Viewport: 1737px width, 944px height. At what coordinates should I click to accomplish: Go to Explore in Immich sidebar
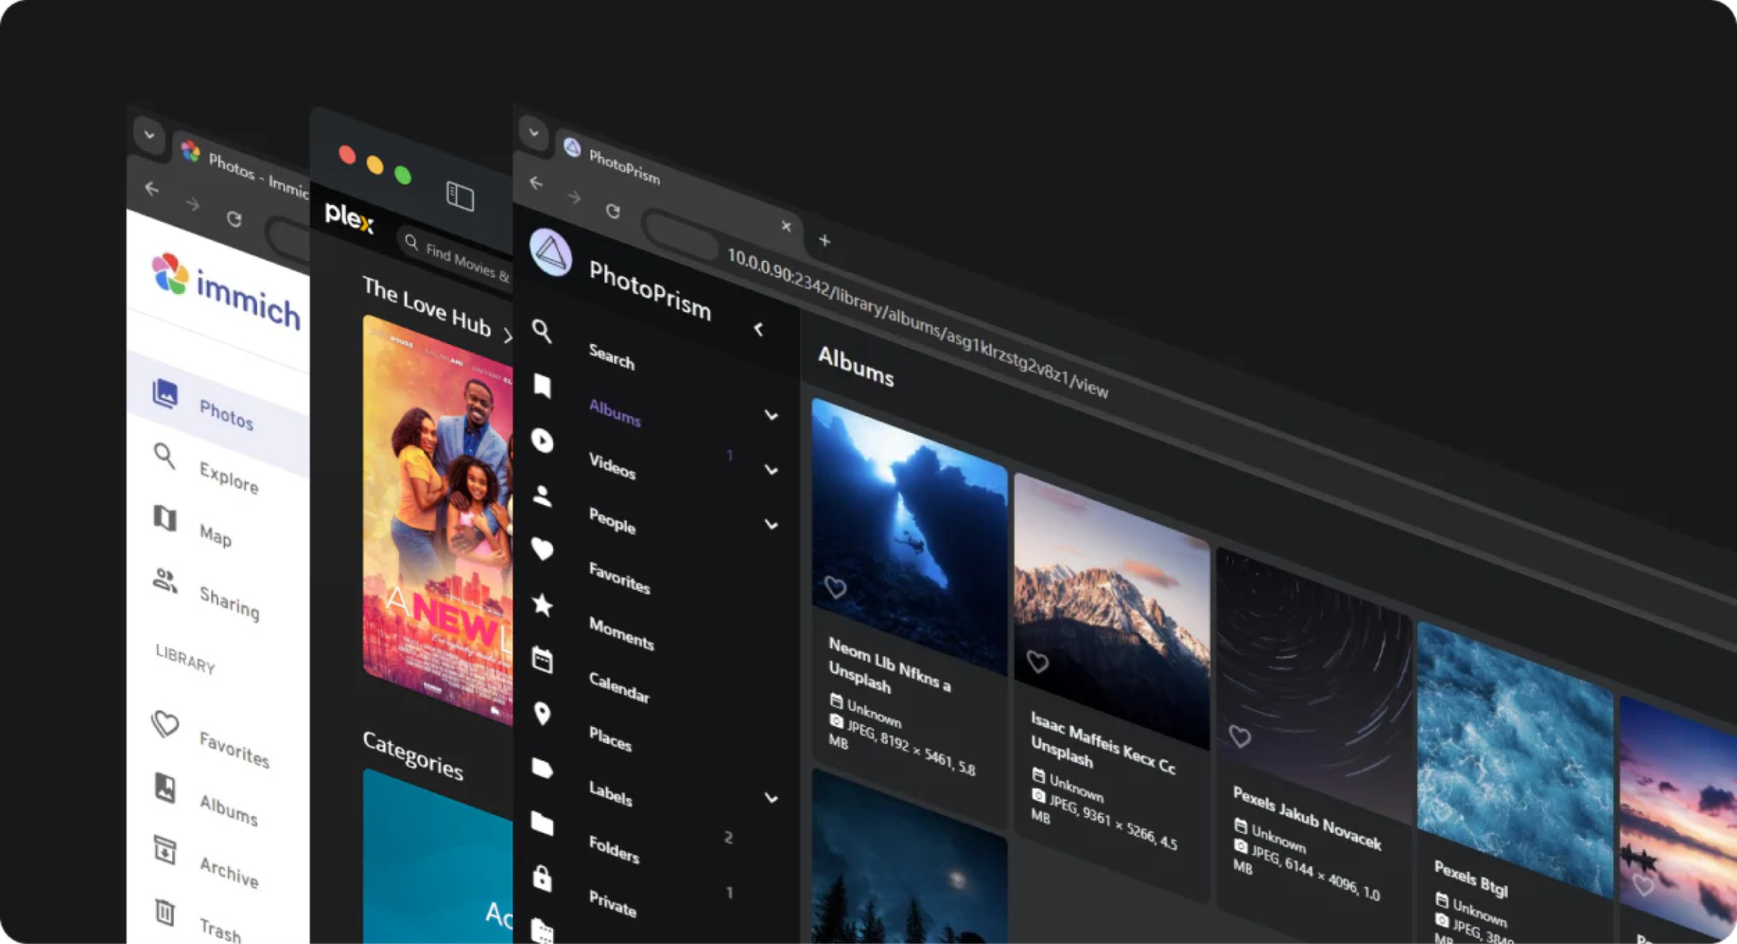[228, 477]
